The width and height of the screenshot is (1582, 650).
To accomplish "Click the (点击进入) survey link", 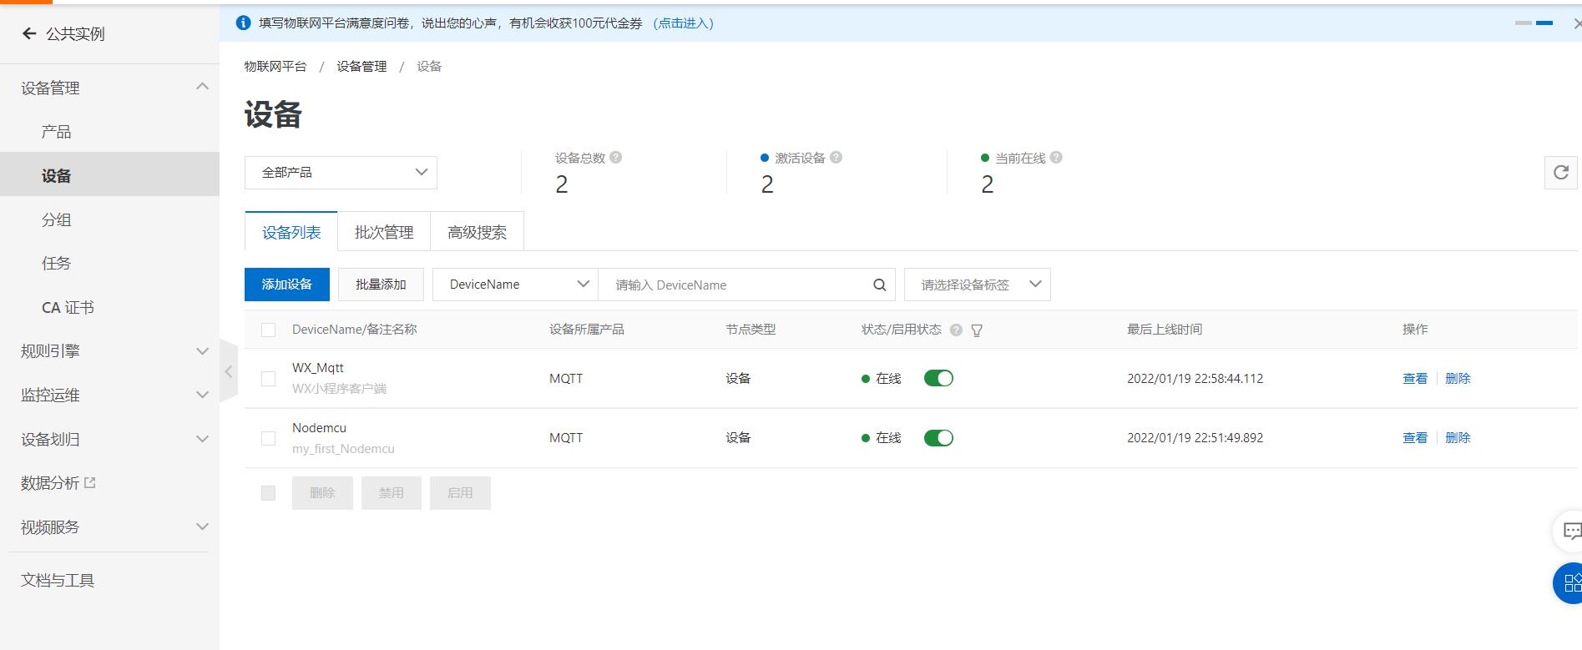I will pyautogui.click(x=683, y=23).
